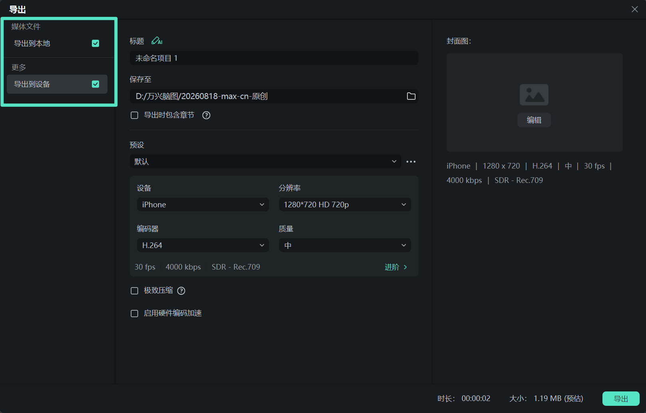
Task: Toggle the 导出到设备 checkbox
Action: 95,84
